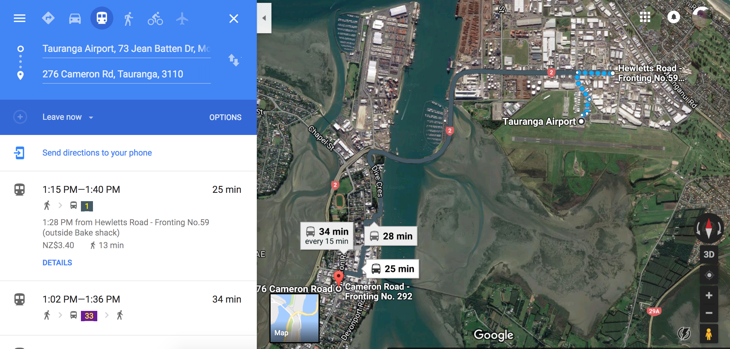Screen dimensions: 730x349
Task: Open the Leave now time dropdown
Action: (x=68, y=117)
